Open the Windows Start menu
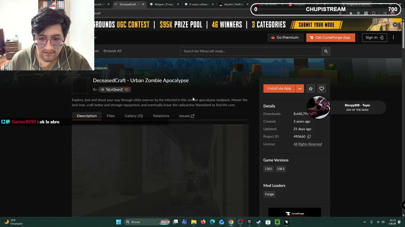Image resolution: width=405 pixels, height=227 pixels. click(119, 222)
